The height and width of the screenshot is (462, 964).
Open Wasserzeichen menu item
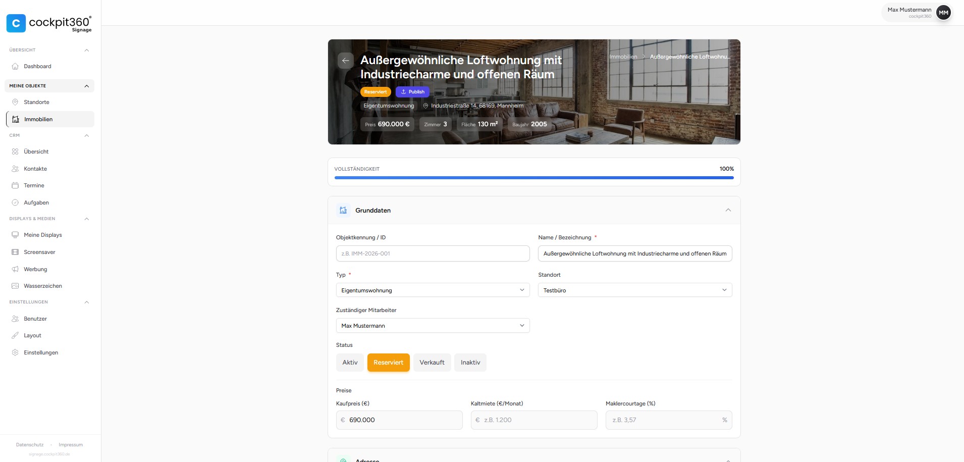[50, 286]
